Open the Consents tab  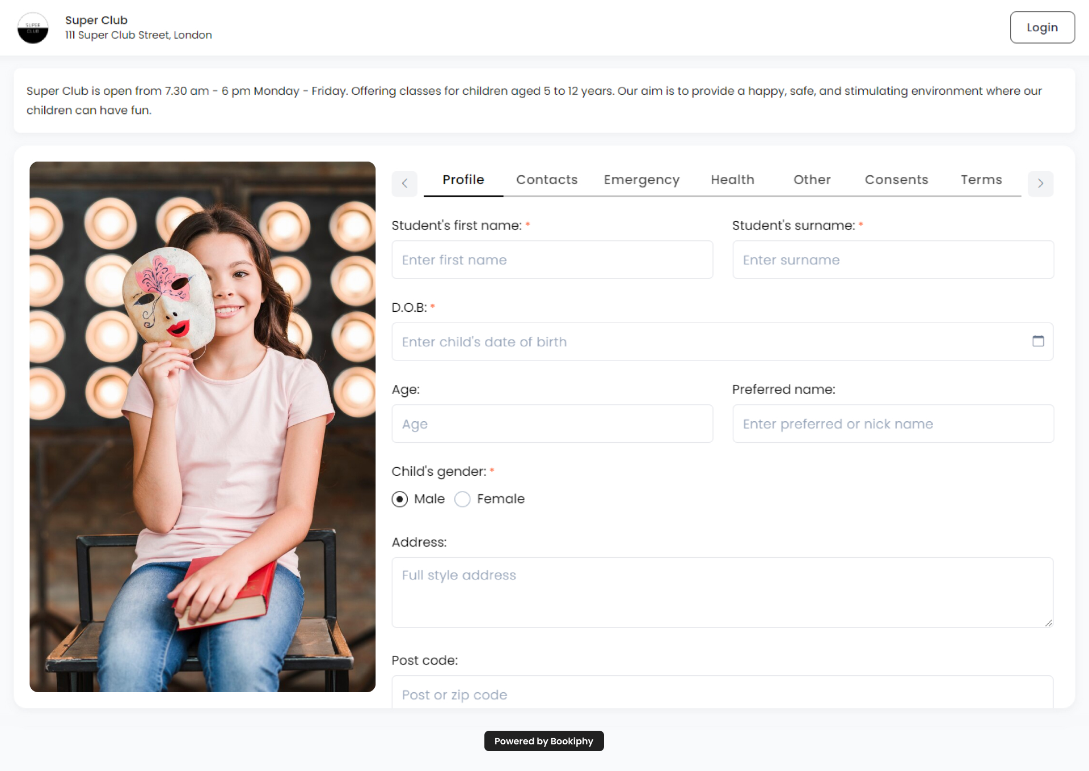point(896,180)
